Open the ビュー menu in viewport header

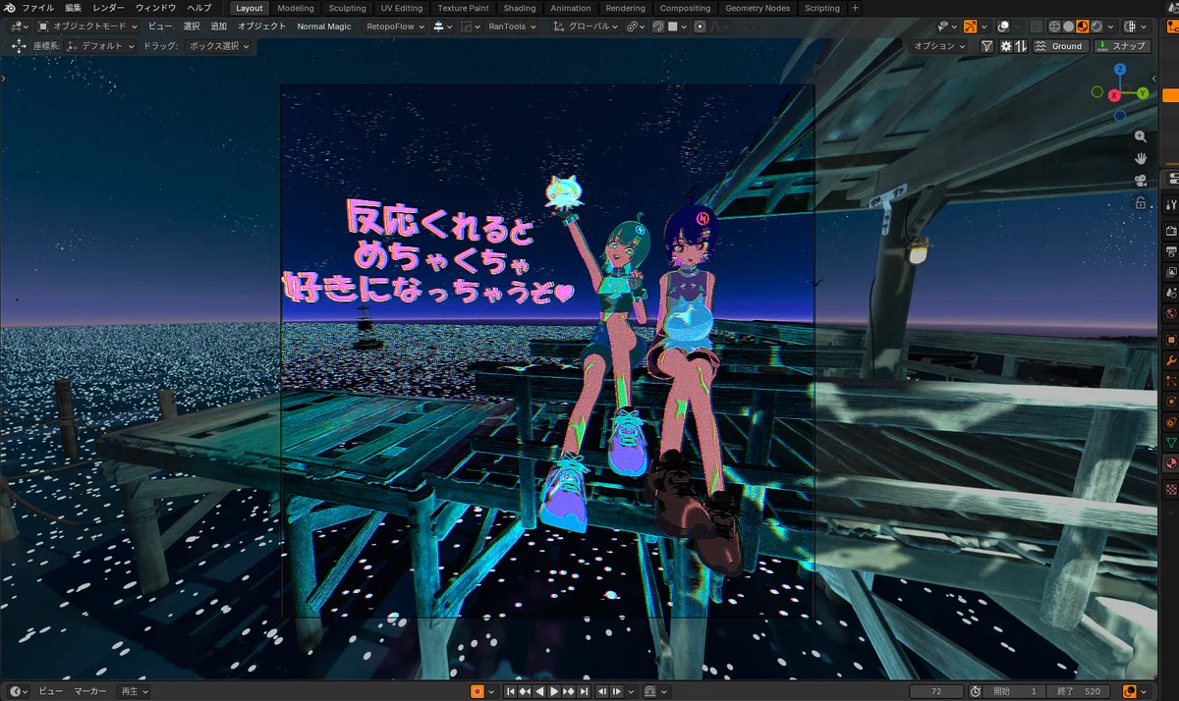(160, 27)
